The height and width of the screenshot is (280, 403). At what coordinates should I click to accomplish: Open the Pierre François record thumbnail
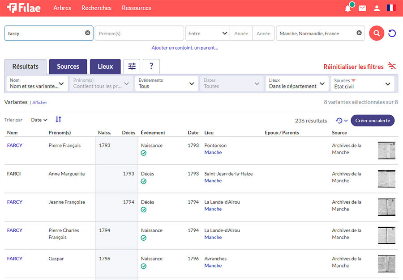pyautogui.click(x=386, y=150)
